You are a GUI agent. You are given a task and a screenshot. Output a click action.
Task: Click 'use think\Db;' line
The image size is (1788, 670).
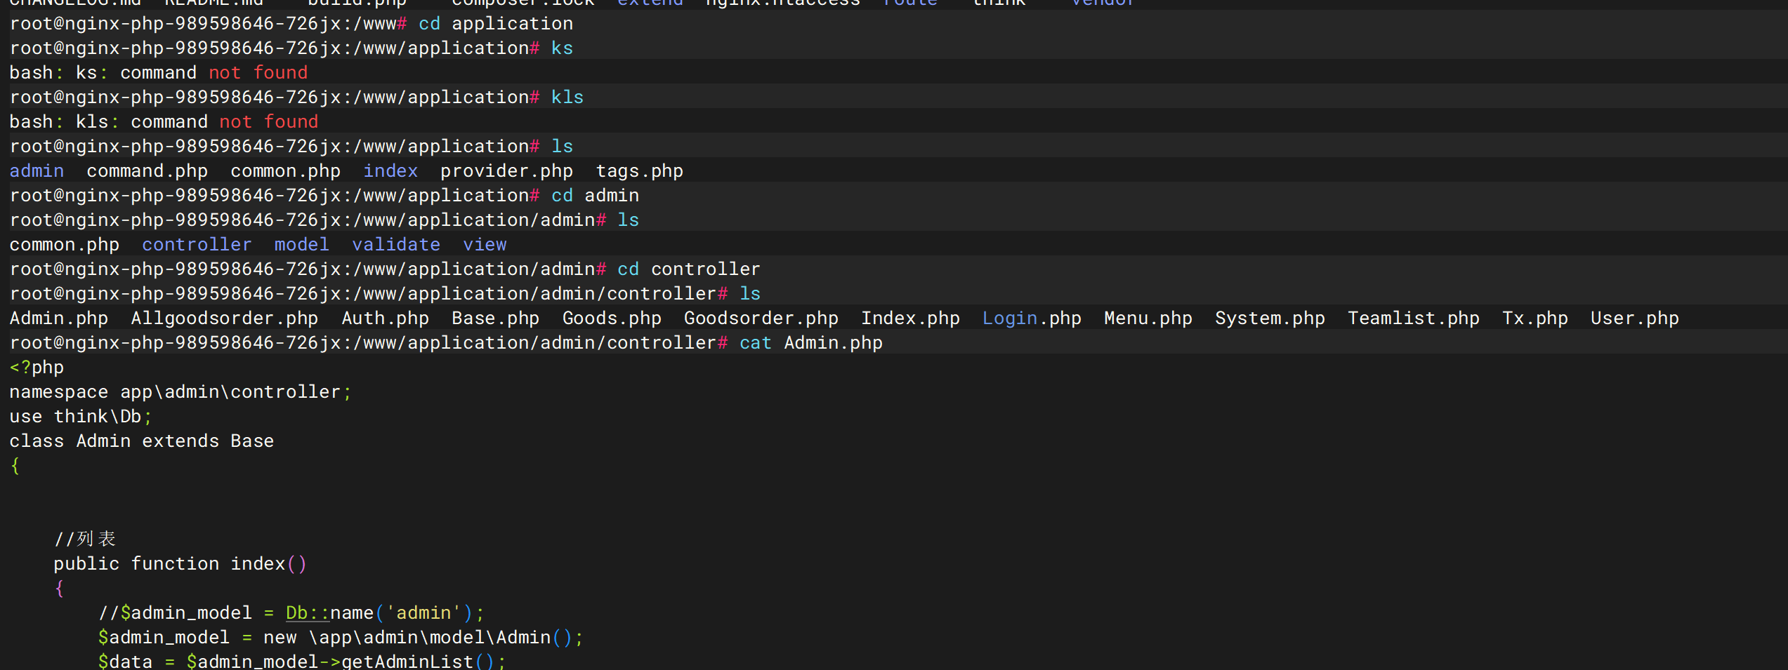click(81, 416)
